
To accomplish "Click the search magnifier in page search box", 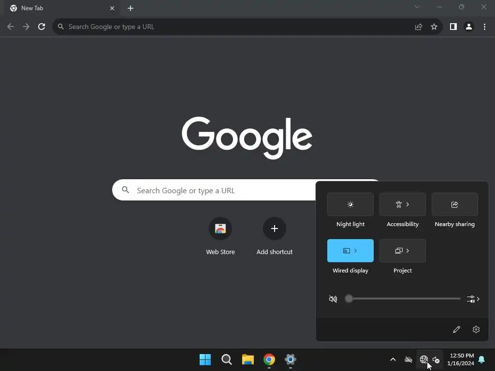I will click(126, 190).
